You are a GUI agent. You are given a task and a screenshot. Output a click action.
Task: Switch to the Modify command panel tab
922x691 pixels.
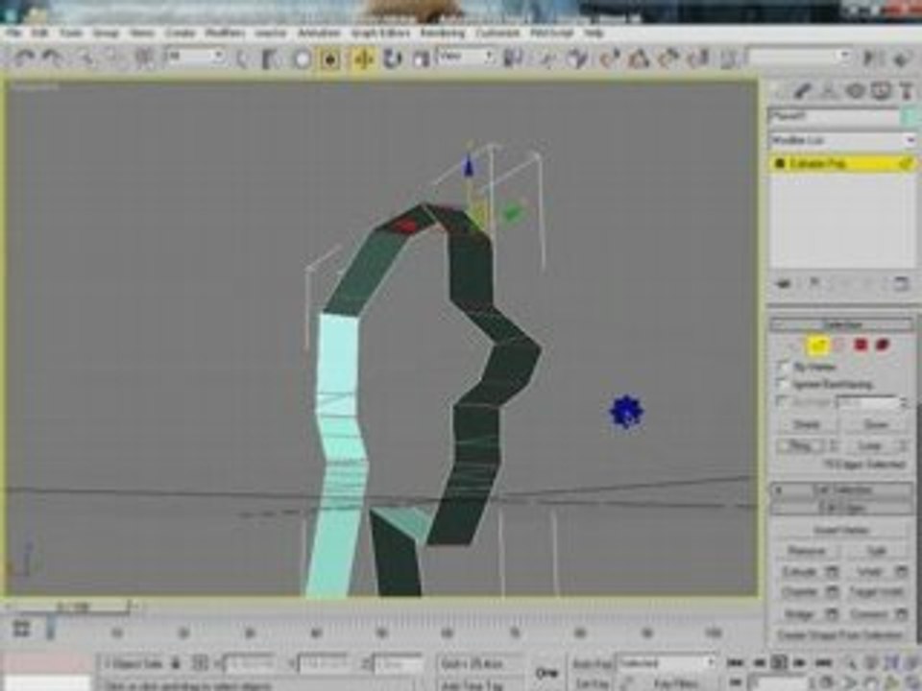[x=804, y=90]
